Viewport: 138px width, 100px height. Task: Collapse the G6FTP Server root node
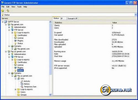(3, 22)
